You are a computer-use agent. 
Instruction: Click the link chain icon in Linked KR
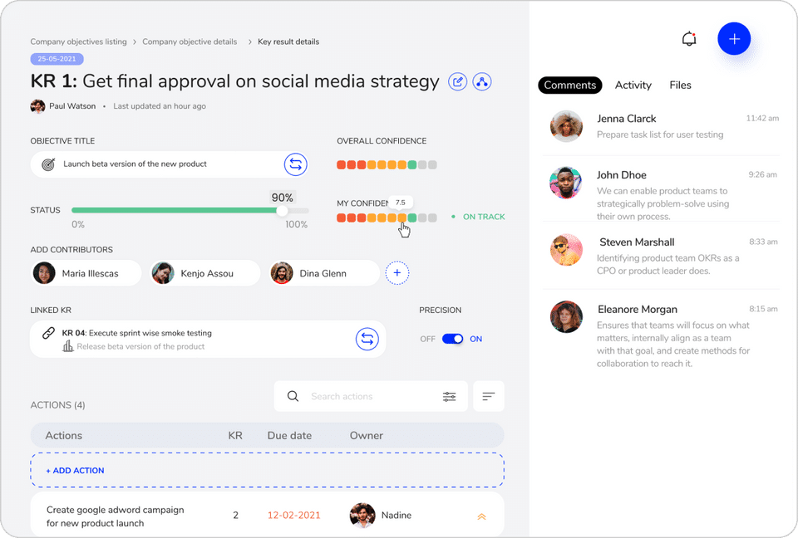tap(48, 333)
